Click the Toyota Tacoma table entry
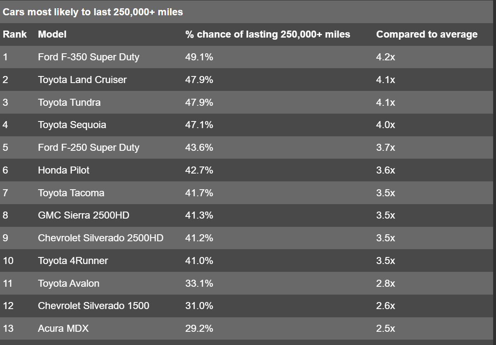Screen dimensions: 496x345 71,193
